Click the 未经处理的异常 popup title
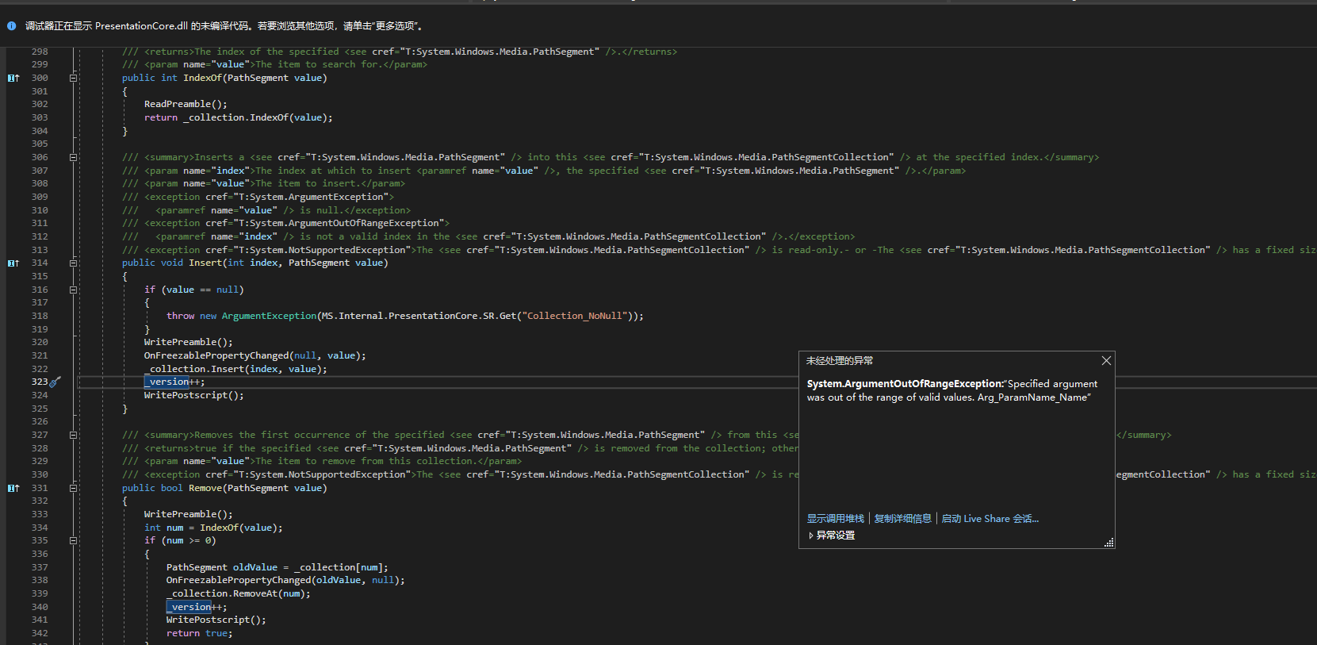 pos(840,361)
